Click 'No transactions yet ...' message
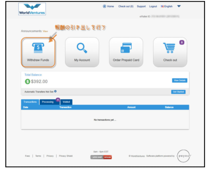Image resolution: width=209 pixels, height=169 pixels. click(105, 120)
